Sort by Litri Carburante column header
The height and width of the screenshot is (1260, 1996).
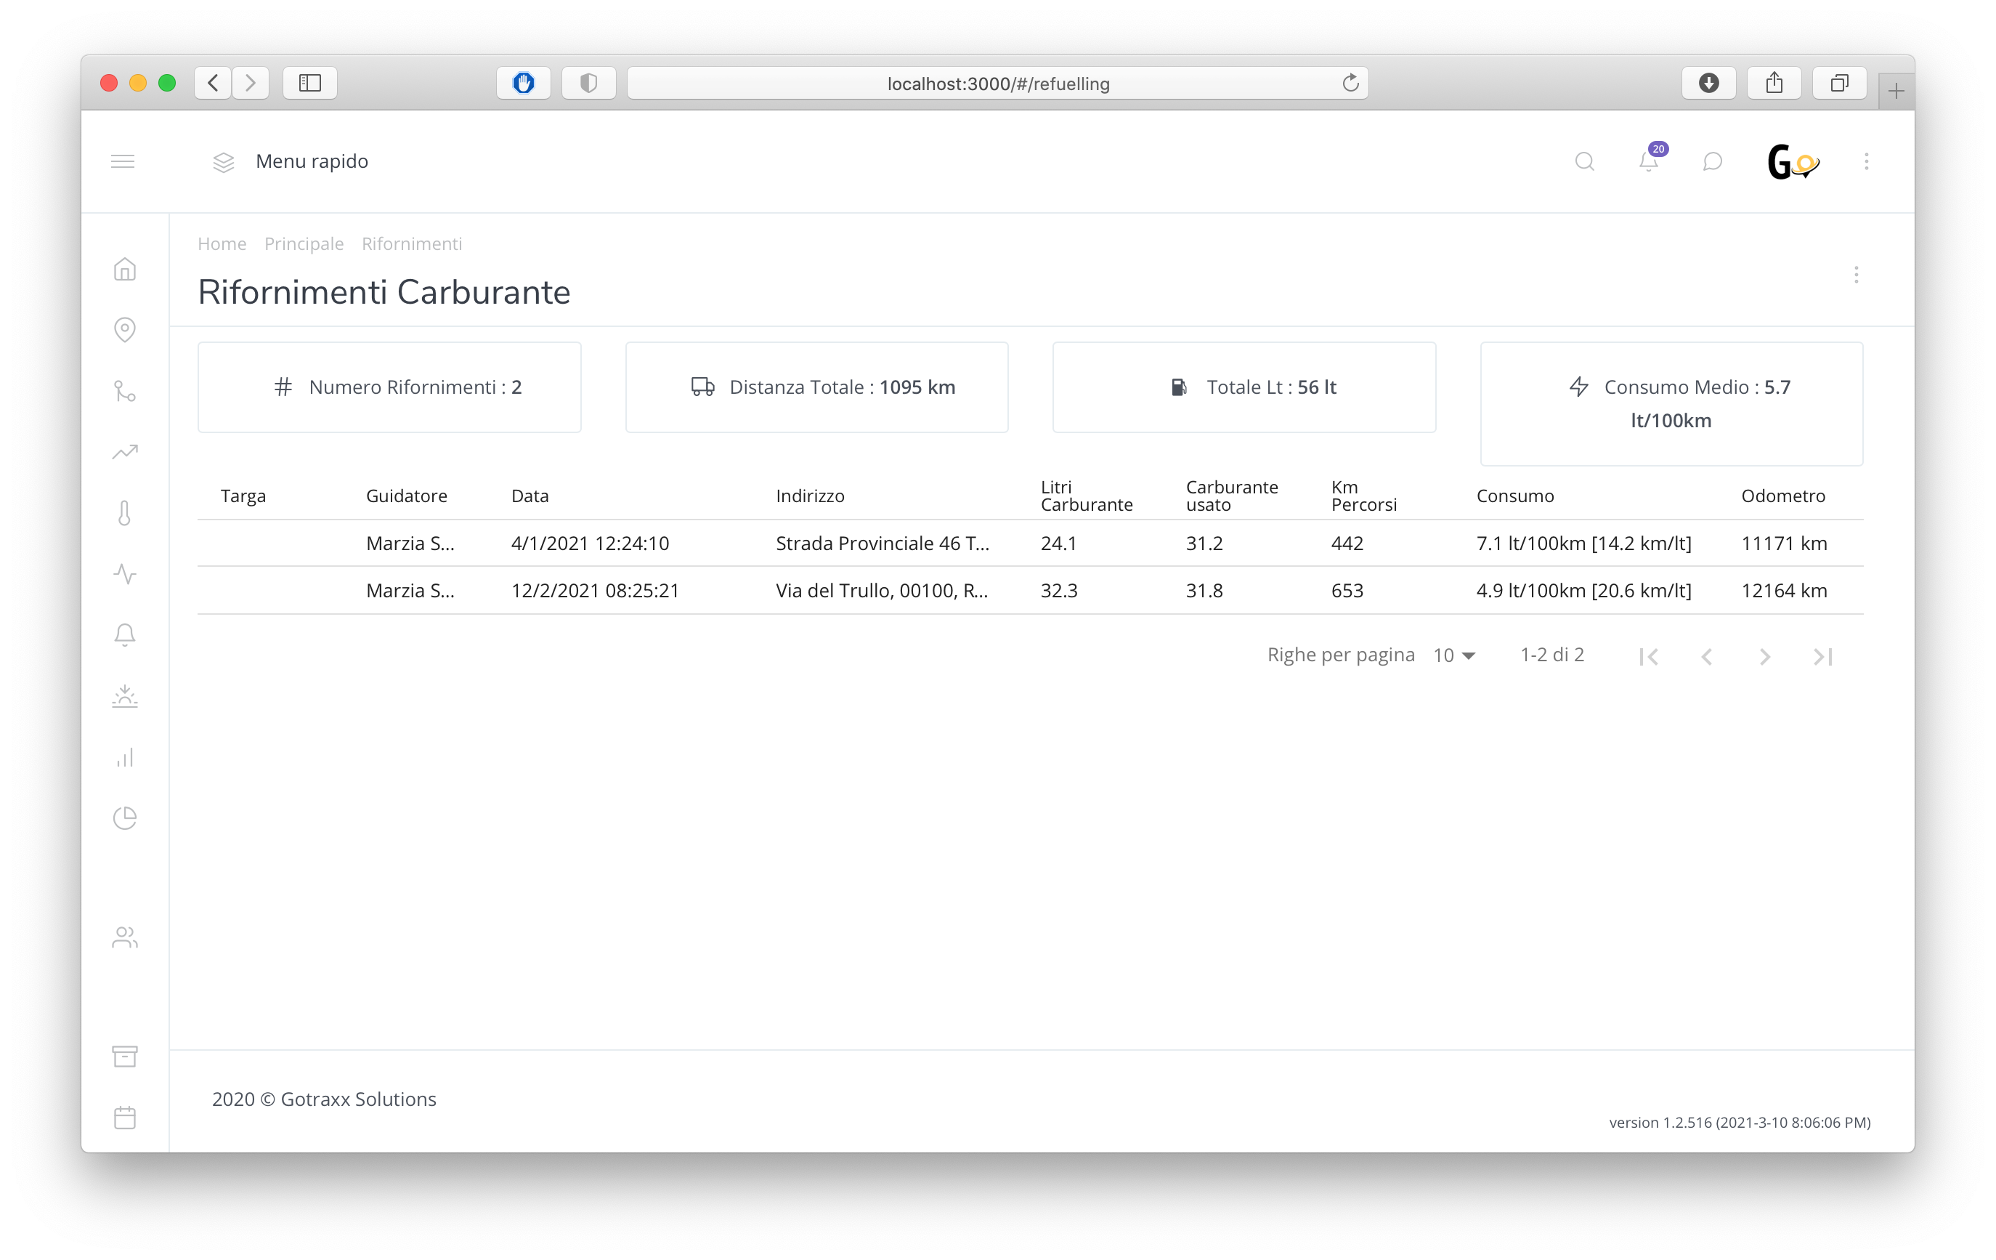point(1086,496)
